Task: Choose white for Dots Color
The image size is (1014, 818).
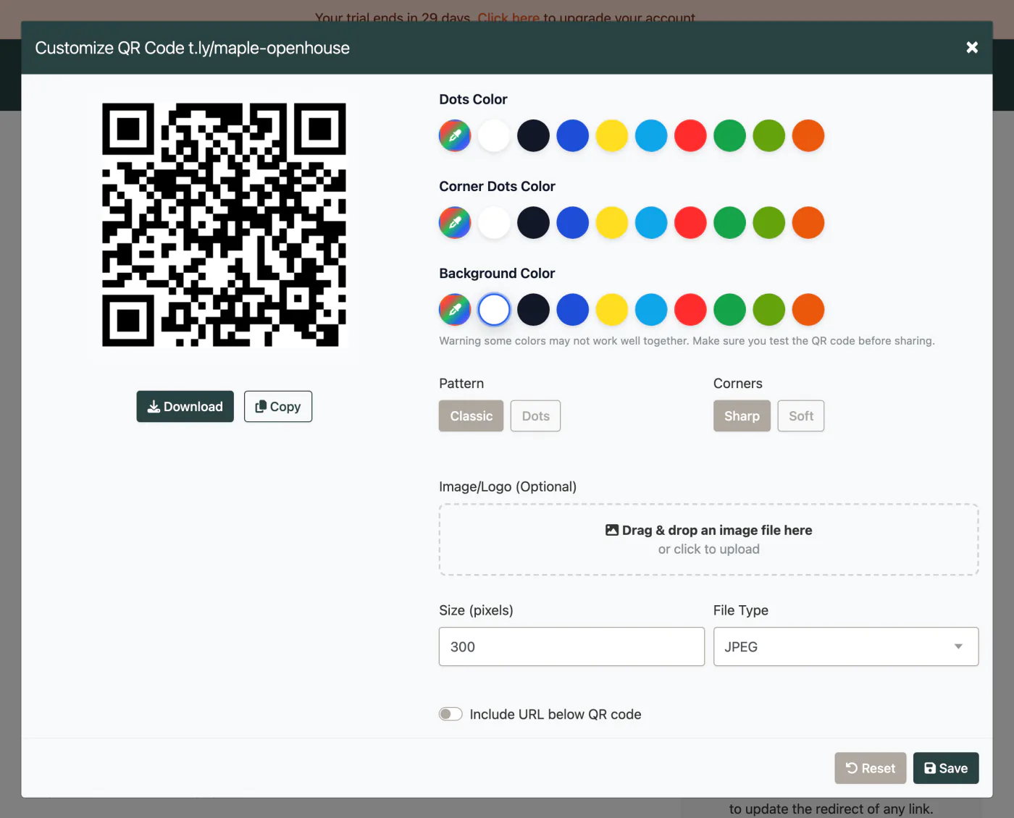Action: [x=494, y=135]
